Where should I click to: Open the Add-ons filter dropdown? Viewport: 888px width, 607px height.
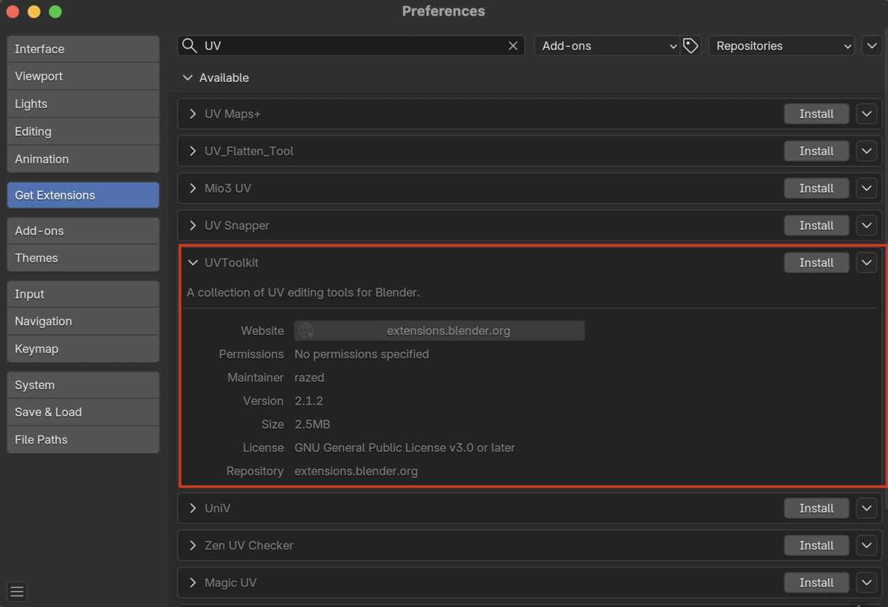[607, 46]
